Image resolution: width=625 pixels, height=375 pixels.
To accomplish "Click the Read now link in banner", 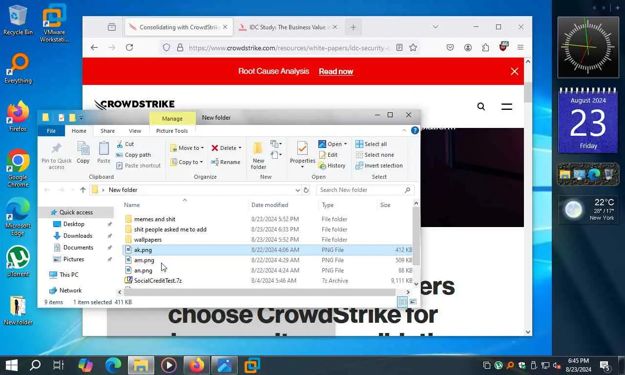I will pyautogui.click(x=336, y=71).
